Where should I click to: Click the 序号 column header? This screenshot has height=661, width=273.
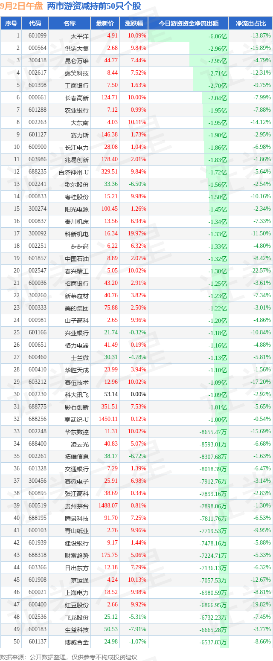(x=11, y=23)
